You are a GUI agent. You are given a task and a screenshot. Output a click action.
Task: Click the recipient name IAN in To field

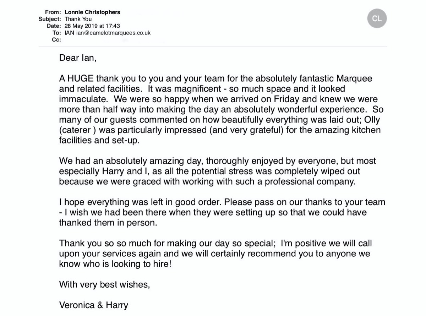(x=70, y=33)
